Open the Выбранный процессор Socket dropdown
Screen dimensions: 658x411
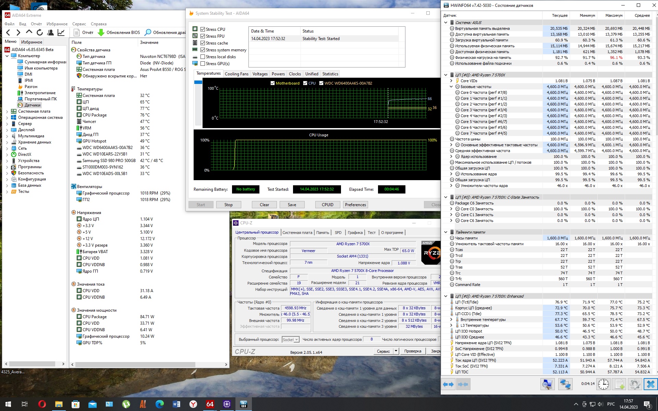[x=296, y=340]
